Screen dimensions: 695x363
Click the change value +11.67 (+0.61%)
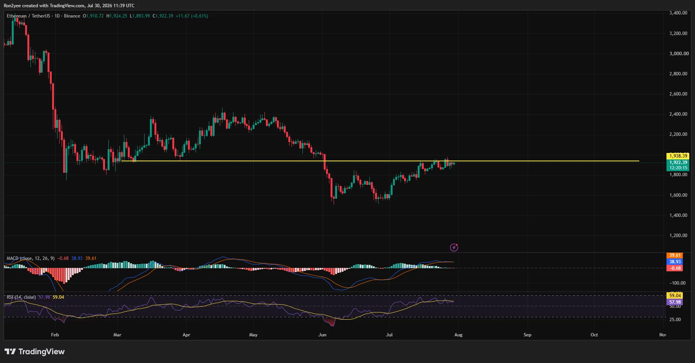click(192, 16)
